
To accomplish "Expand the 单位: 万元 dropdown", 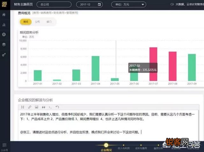I will [x=128, y=4].
